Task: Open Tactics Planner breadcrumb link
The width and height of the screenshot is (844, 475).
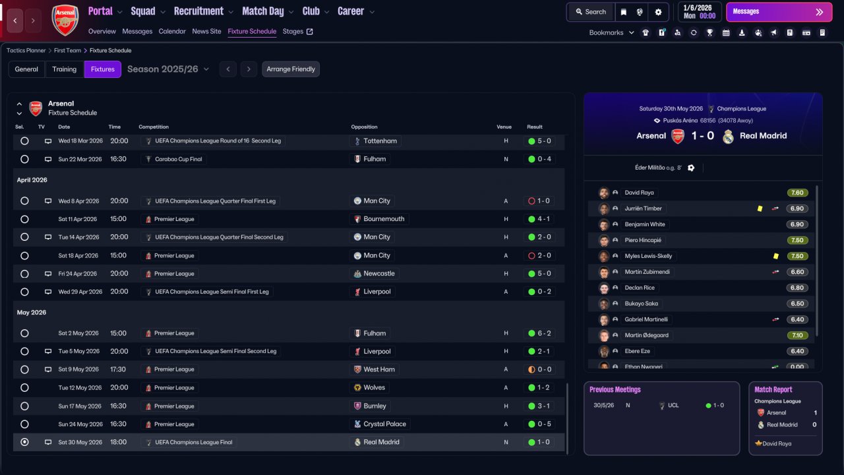Action: (26, 50)
